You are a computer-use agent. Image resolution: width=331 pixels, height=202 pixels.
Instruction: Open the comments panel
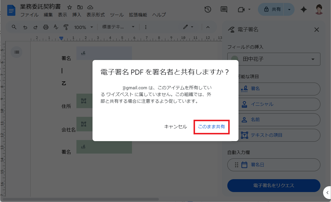(x=224, y=9)
